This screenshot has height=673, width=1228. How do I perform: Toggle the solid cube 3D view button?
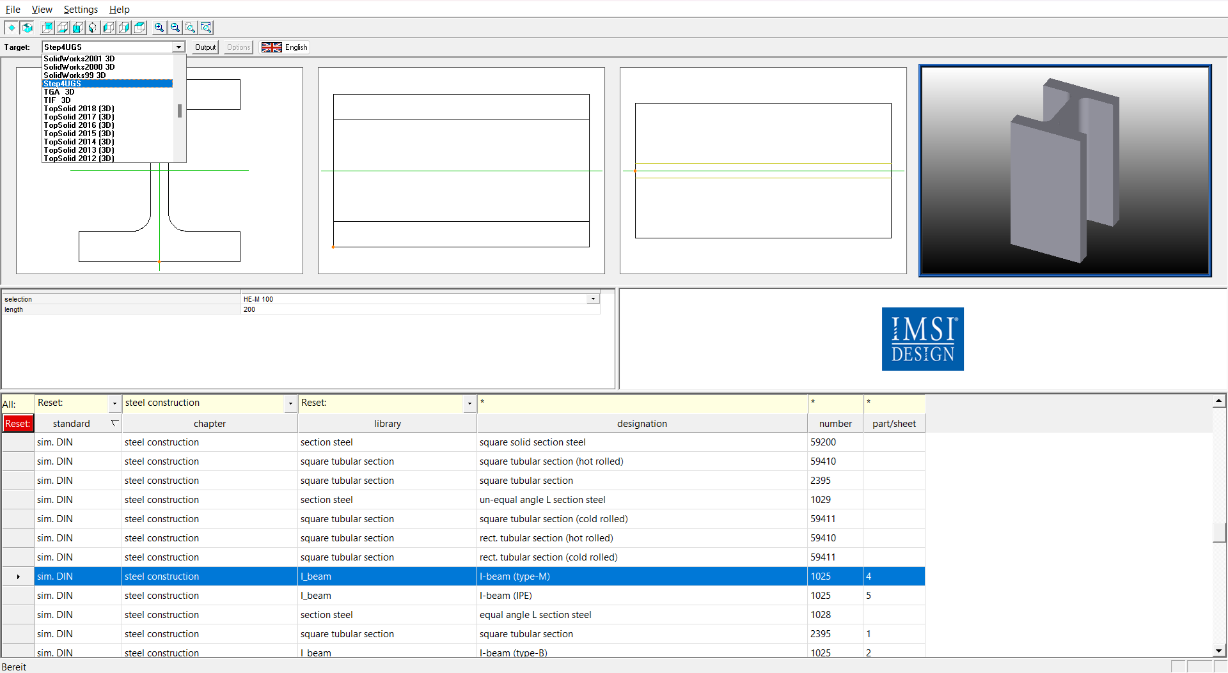(x=27, y=27)
